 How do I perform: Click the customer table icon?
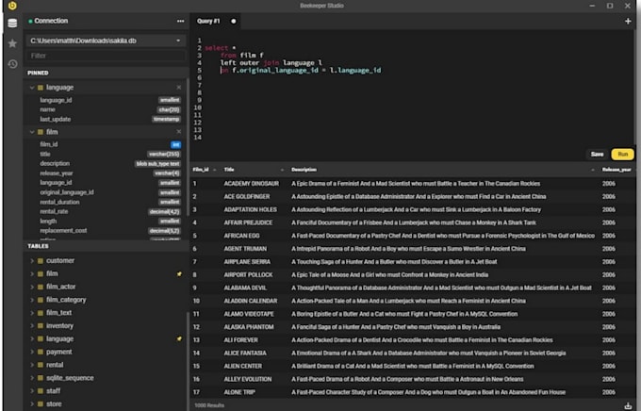(x=41, y=261)
